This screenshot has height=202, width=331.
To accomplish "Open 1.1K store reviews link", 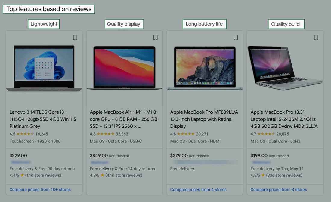I will [43, 175].
